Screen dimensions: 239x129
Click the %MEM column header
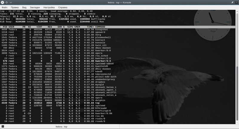pyautogui.click(x=77, y=27)
